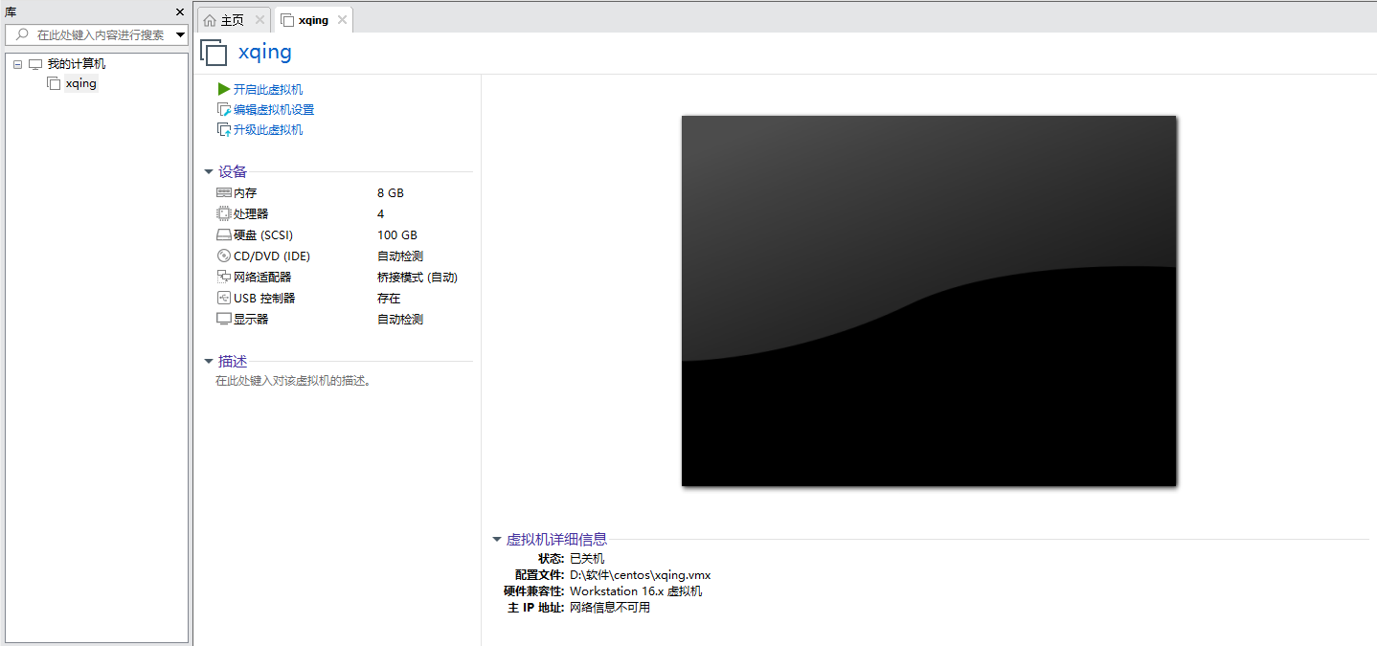Viewport: 1377px width, 646px height.
Task: Click the VM icon on xqing tab
Action: pos(287,20)
